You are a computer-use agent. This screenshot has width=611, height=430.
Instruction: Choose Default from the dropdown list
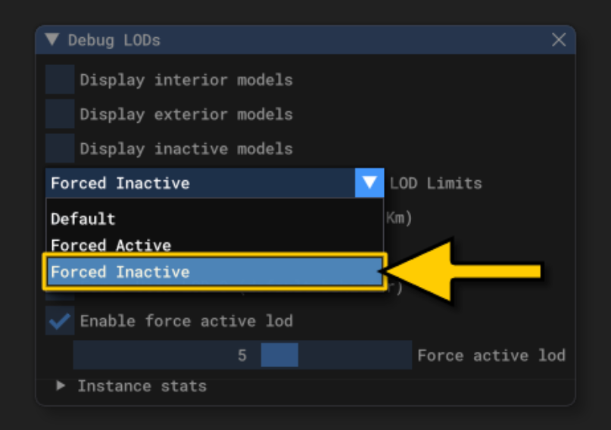83,219
